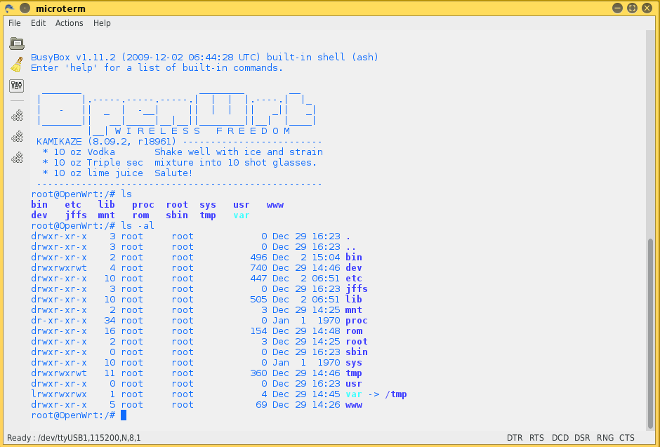
Task: Click the size value '740'
Action: (258, 268)
